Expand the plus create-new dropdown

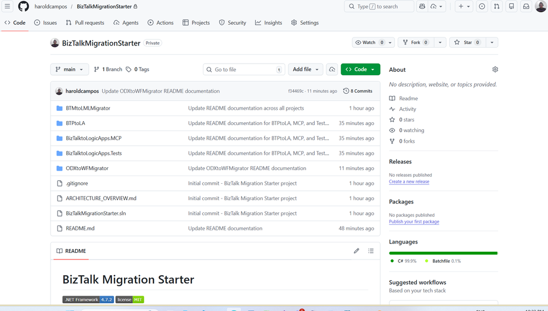[464, 6]
